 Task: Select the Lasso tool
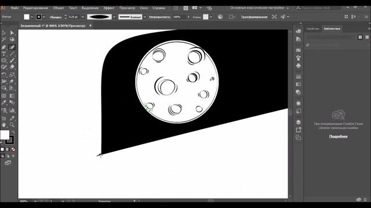12,40
